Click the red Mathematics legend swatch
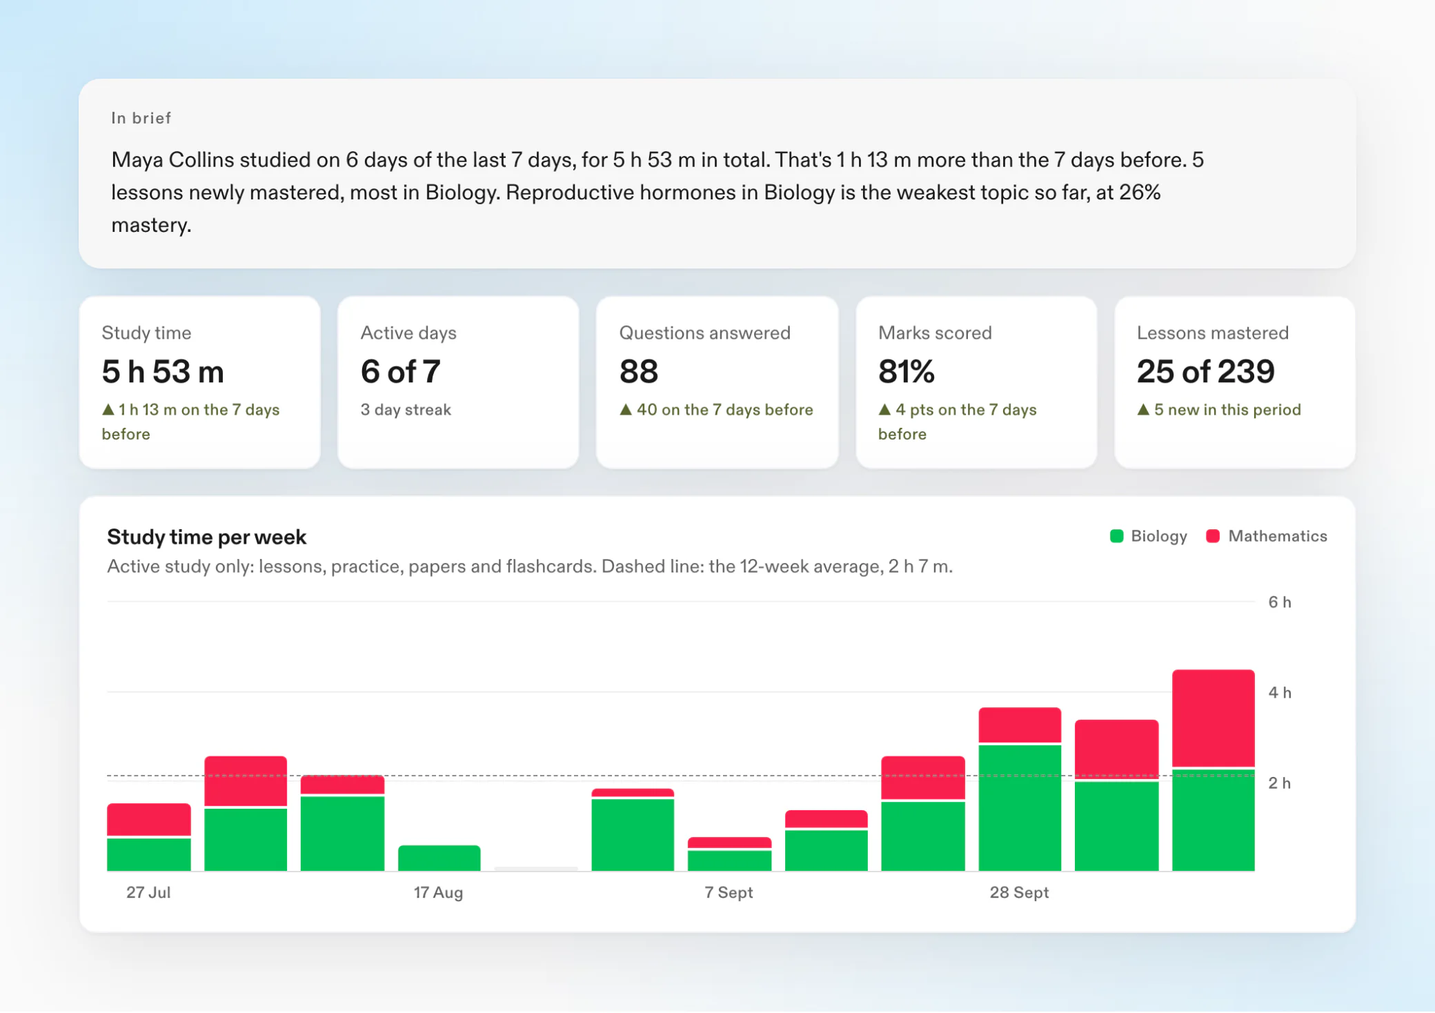The width and height of the screenshot is (1435, 1013). point(1212,536)
